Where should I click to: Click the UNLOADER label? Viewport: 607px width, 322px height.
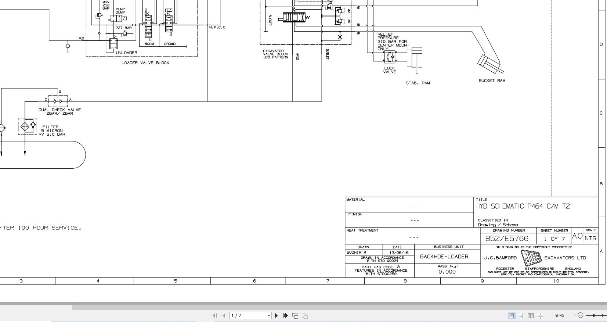click(127, 53)
